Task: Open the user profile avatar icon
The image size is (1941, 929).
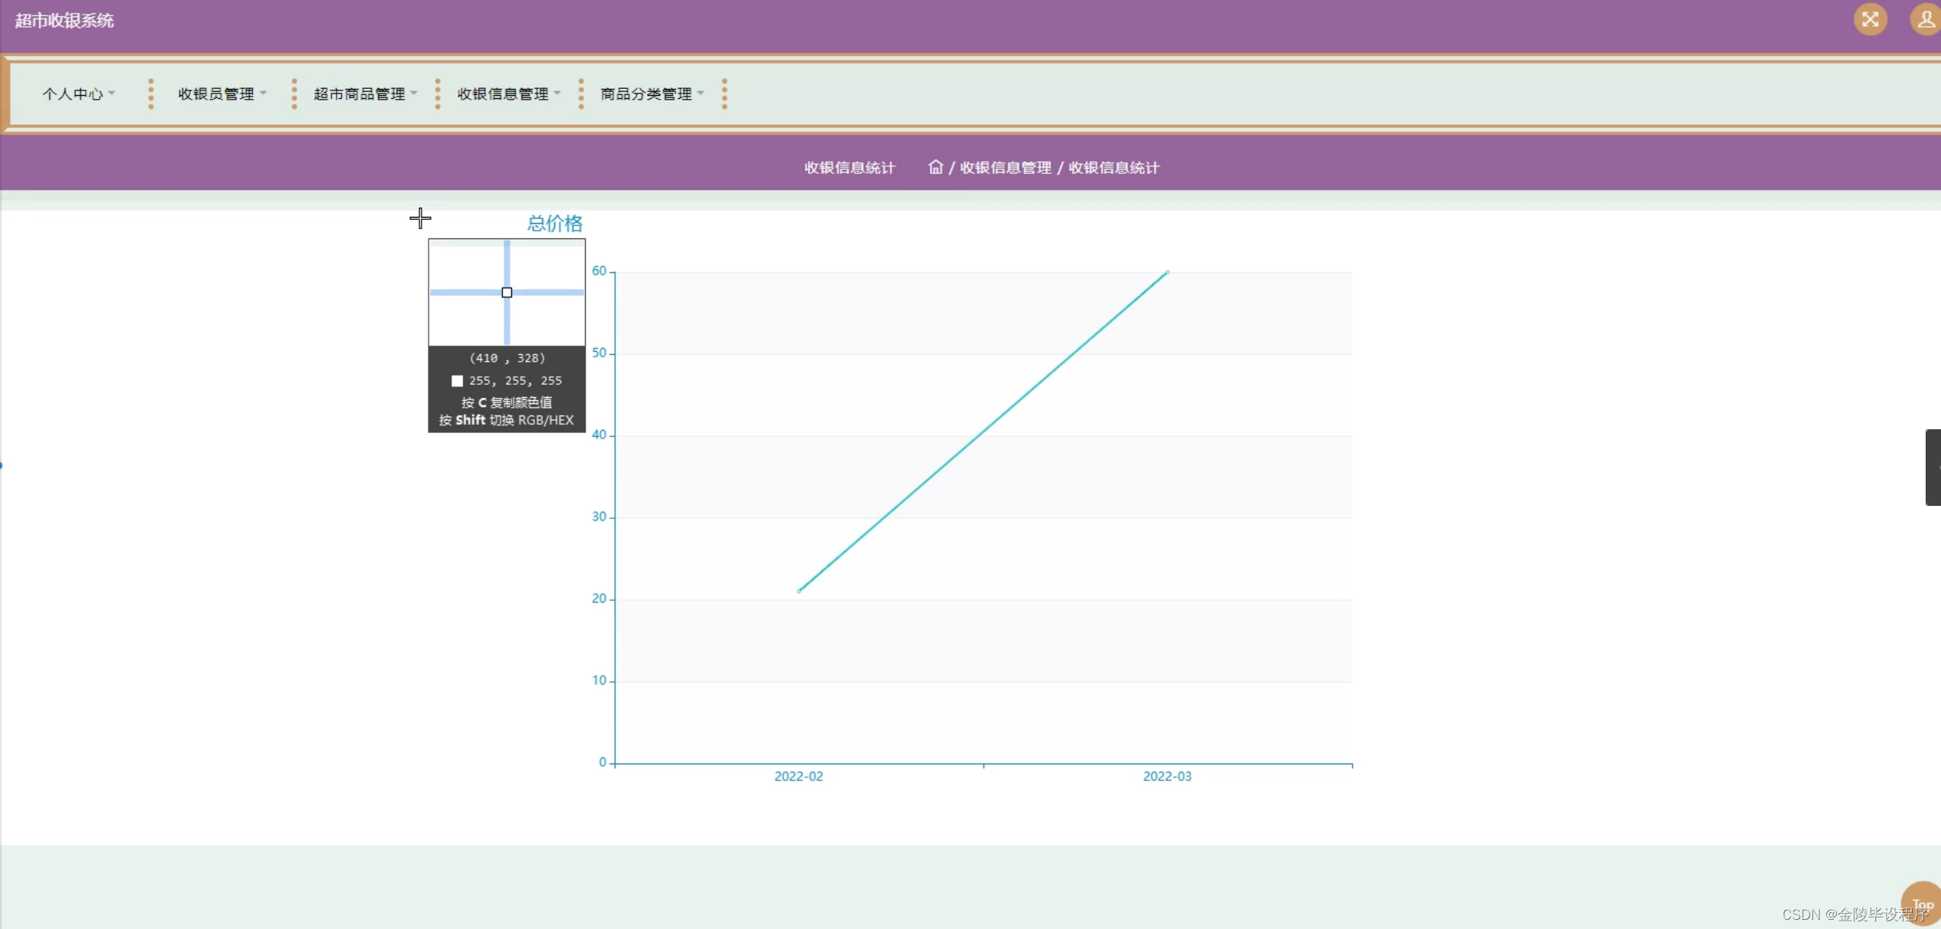Action: [1925, 19]
